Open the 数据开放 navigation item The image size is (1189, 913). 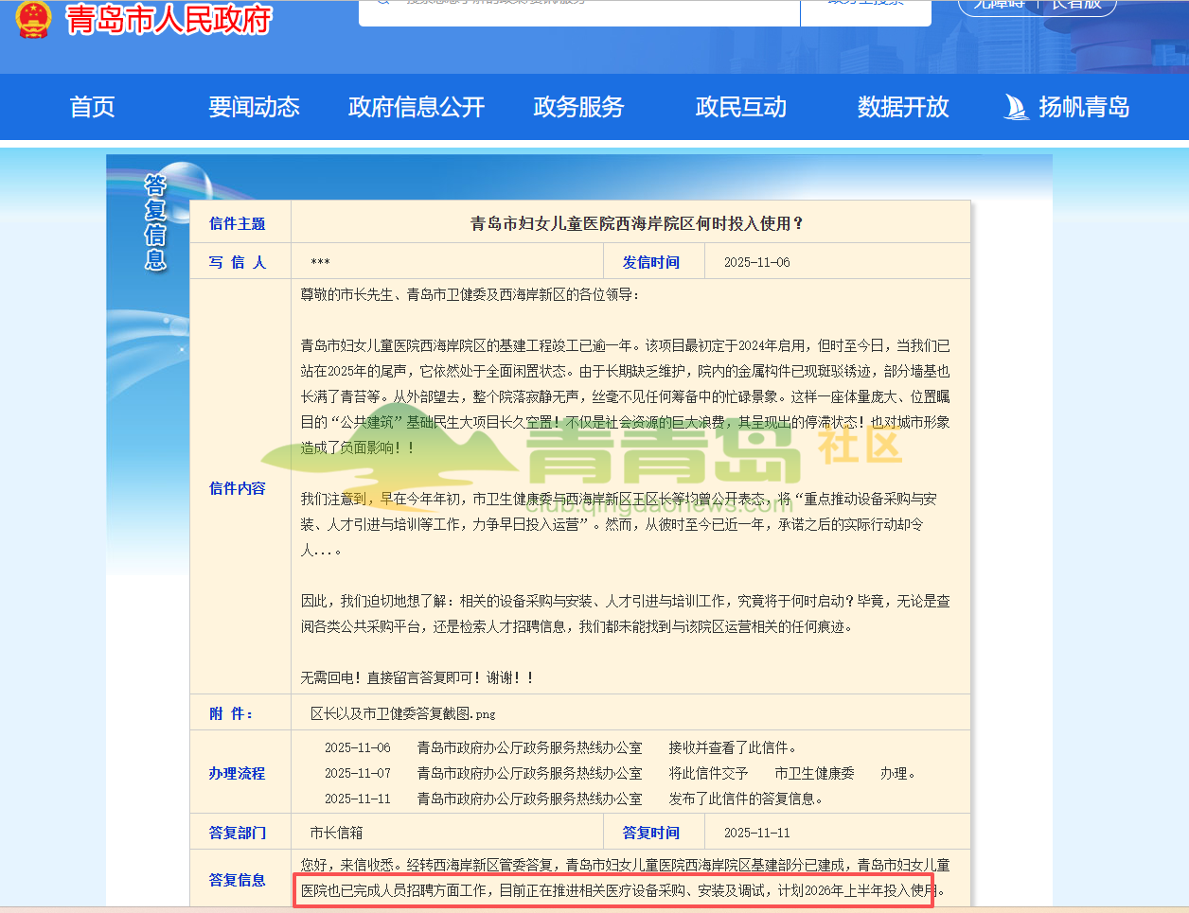click(x=903, y=107)
